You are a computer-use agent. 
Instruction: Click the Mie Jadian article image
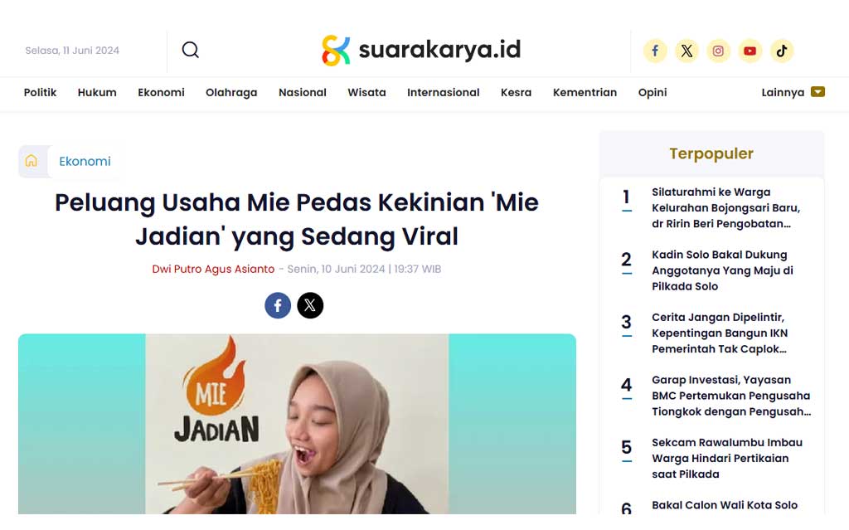297,424
